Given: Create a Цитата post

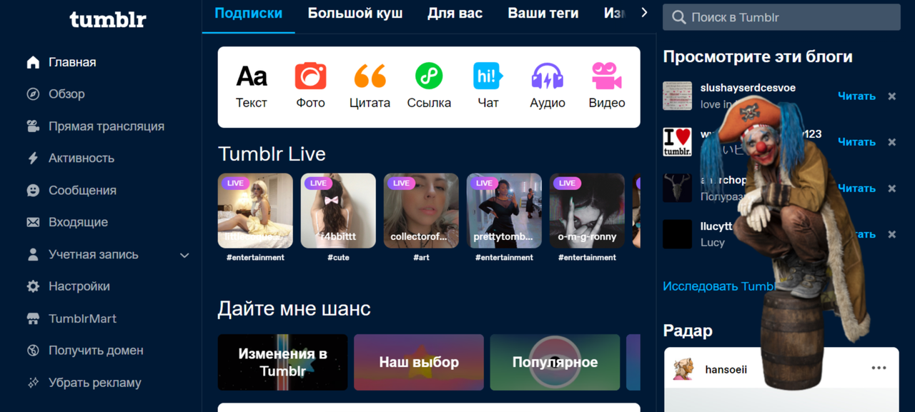Looking at the screenshot, I should click(x=370, y=86).
